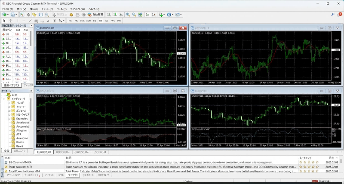Open the ファイル (F) menu
344x184 pixels.
coord(7,9)
